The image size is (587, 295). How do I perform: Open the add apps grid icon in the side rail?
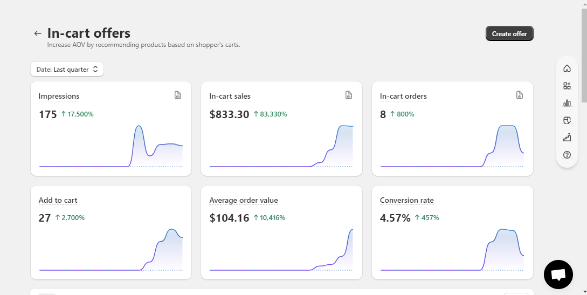[x=567, y=86]
